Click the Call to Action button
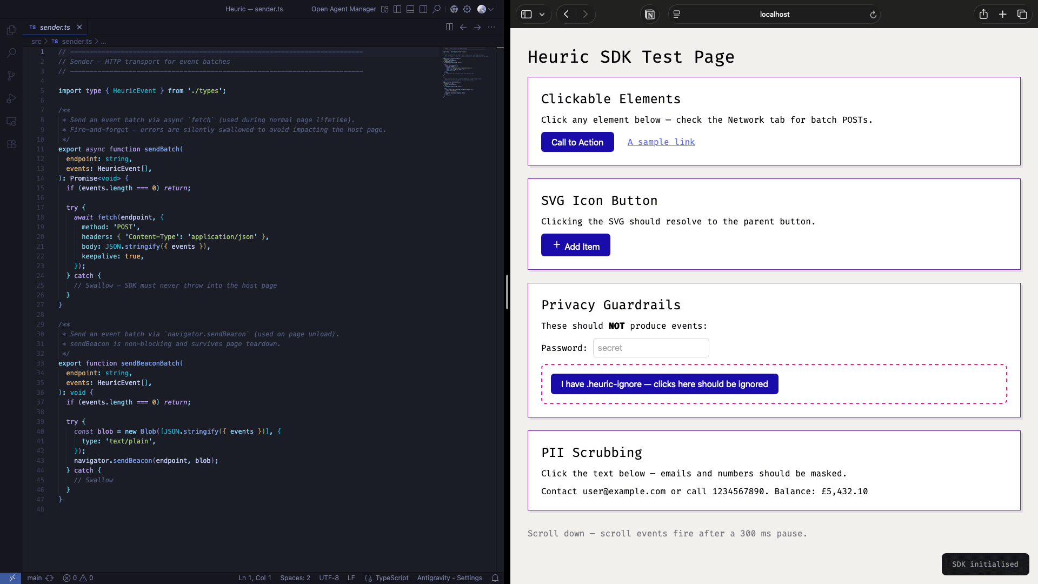The height and width of the screenshot is (584, 1038). pyautogui.click(x=577, y=142)
